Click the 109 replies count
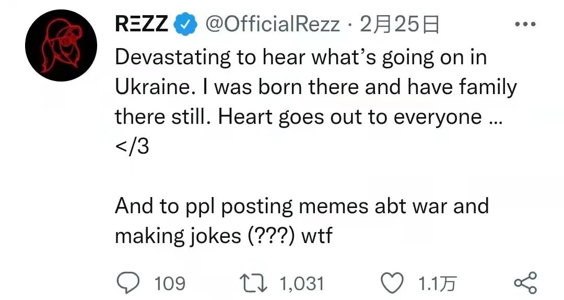 click(170, 284)
